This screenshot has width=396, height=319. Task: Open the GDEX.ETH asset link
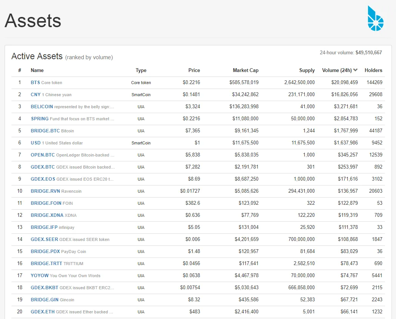tap(43, 312)
